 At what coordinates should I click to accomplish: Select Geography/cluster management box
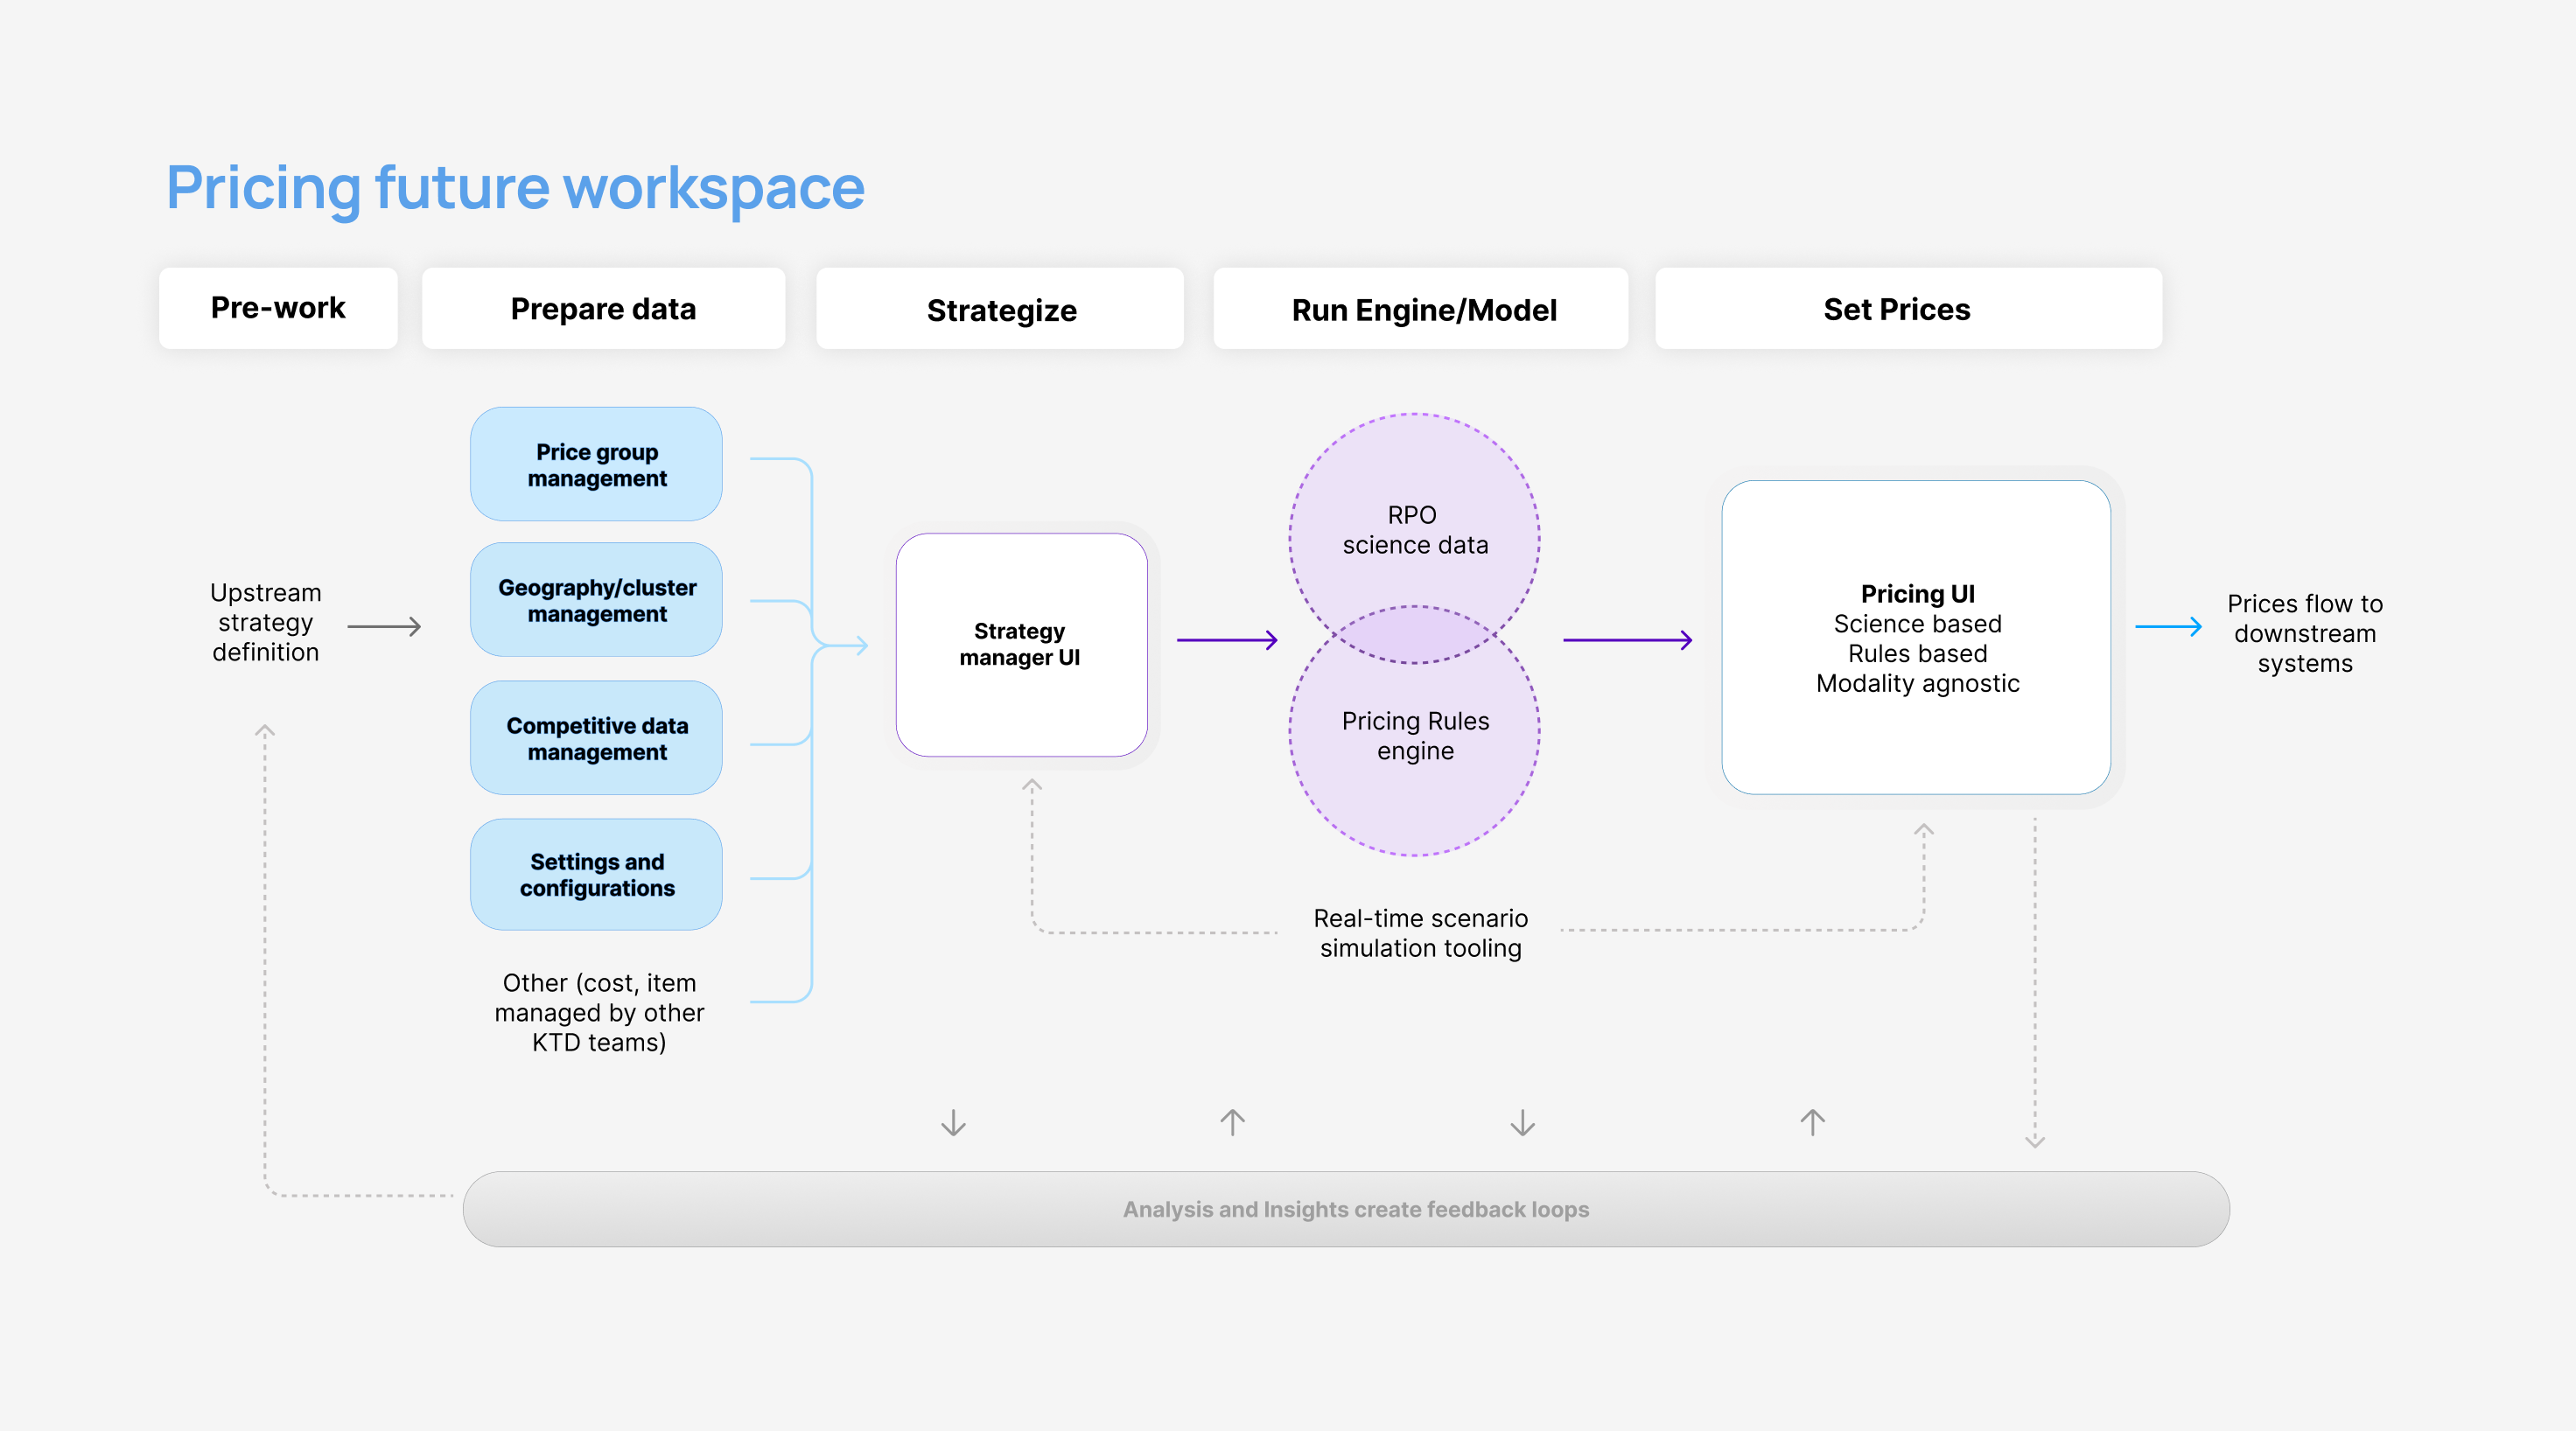tap(596, 601)
